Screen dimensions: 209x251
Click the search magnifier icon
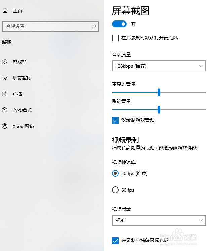[94, 27]
